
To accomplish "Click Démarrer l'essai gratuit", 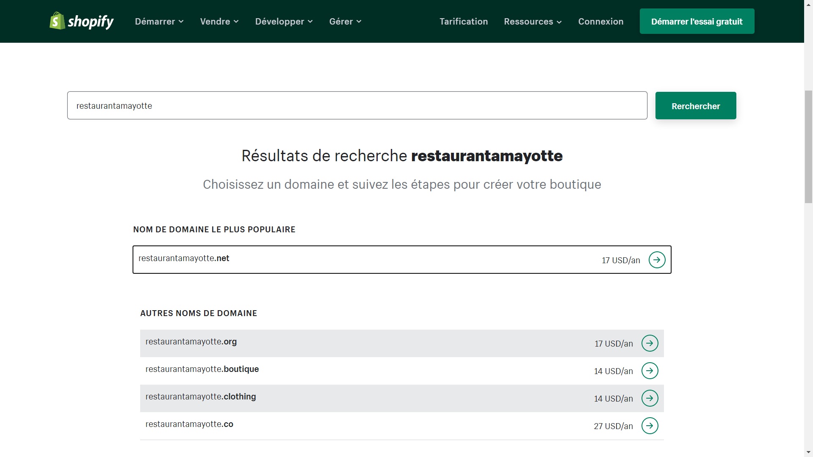I will tap(697, 21).
